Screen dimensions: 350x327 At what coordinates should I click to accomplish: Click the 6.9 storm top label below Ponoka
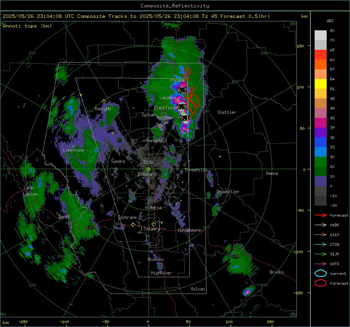tap(182, 90)
